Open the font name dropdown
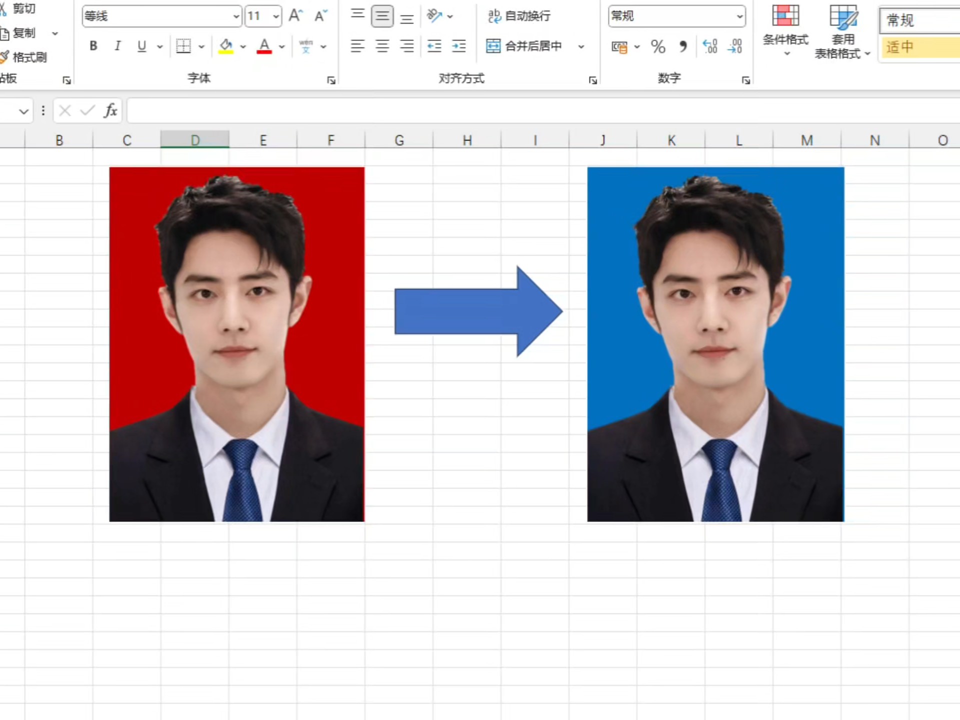Viewport: 960px width, 720px height. 236,16
